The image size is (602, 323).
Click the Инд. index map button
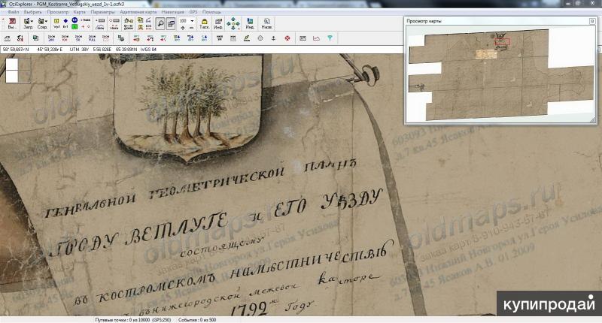250,24
